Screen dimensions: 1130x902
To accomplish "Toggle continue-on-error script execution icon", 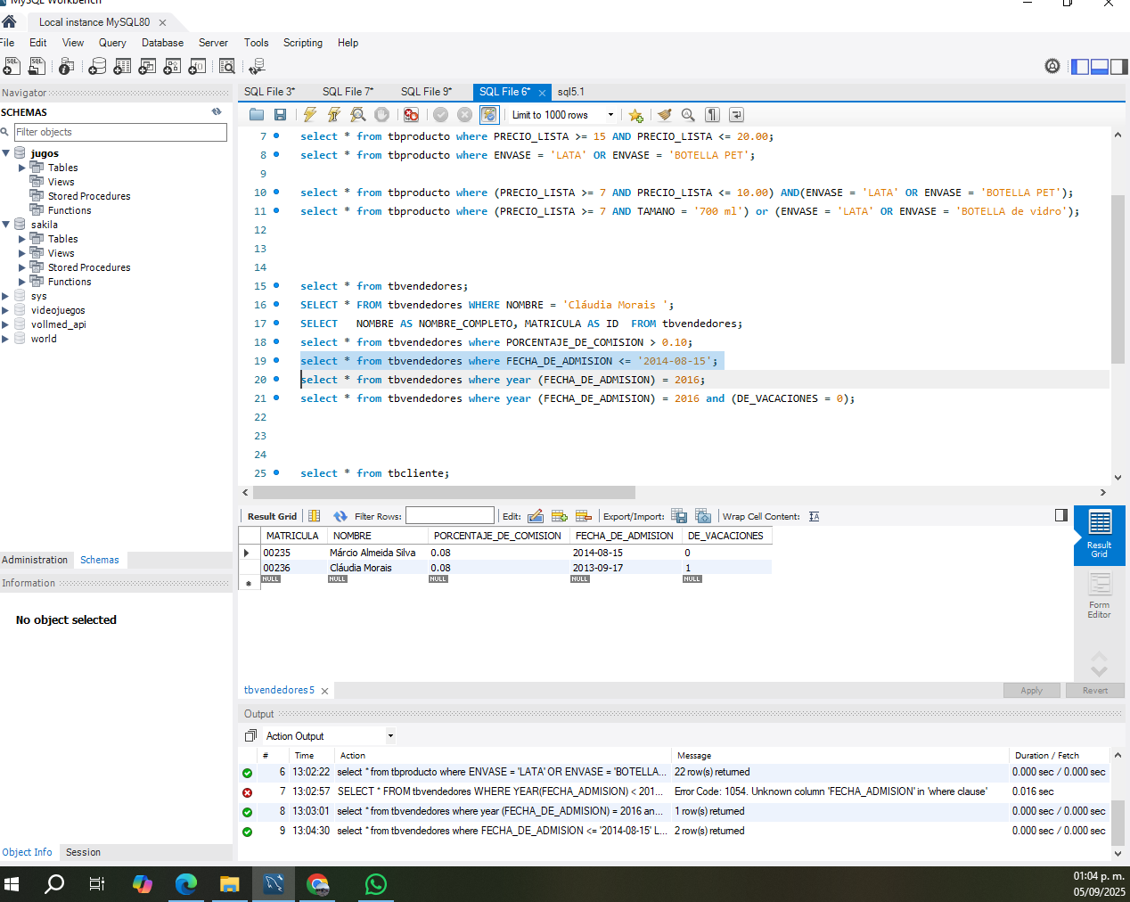I will [411, 115].
